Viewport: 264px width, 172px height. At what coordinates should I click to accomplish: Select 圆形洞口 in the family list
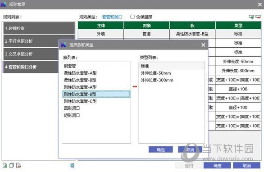pyautogui.click(x=96, y=108)
